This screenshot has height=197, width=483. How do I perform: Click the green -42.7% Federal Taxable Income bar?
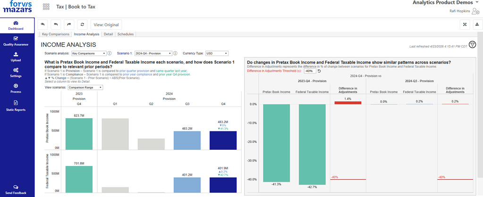pyautogui.click(x=312, y=144)
